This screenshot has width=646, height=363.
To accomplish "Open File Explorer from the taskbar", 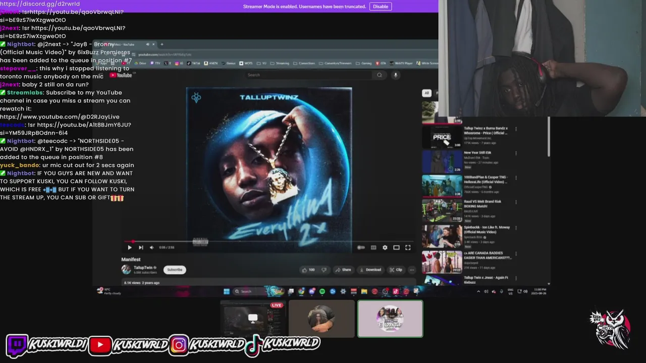I will (364, 291).
